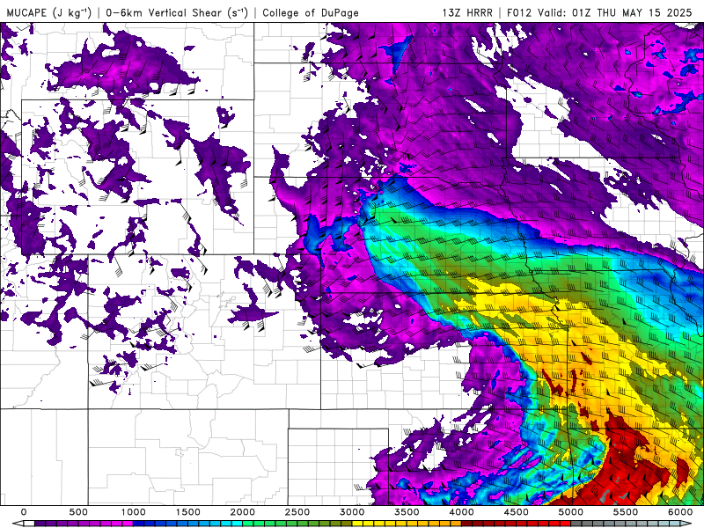The image size is (704, 528).
Task: Click the "4000" color bar label
Action: click(461, 512)
